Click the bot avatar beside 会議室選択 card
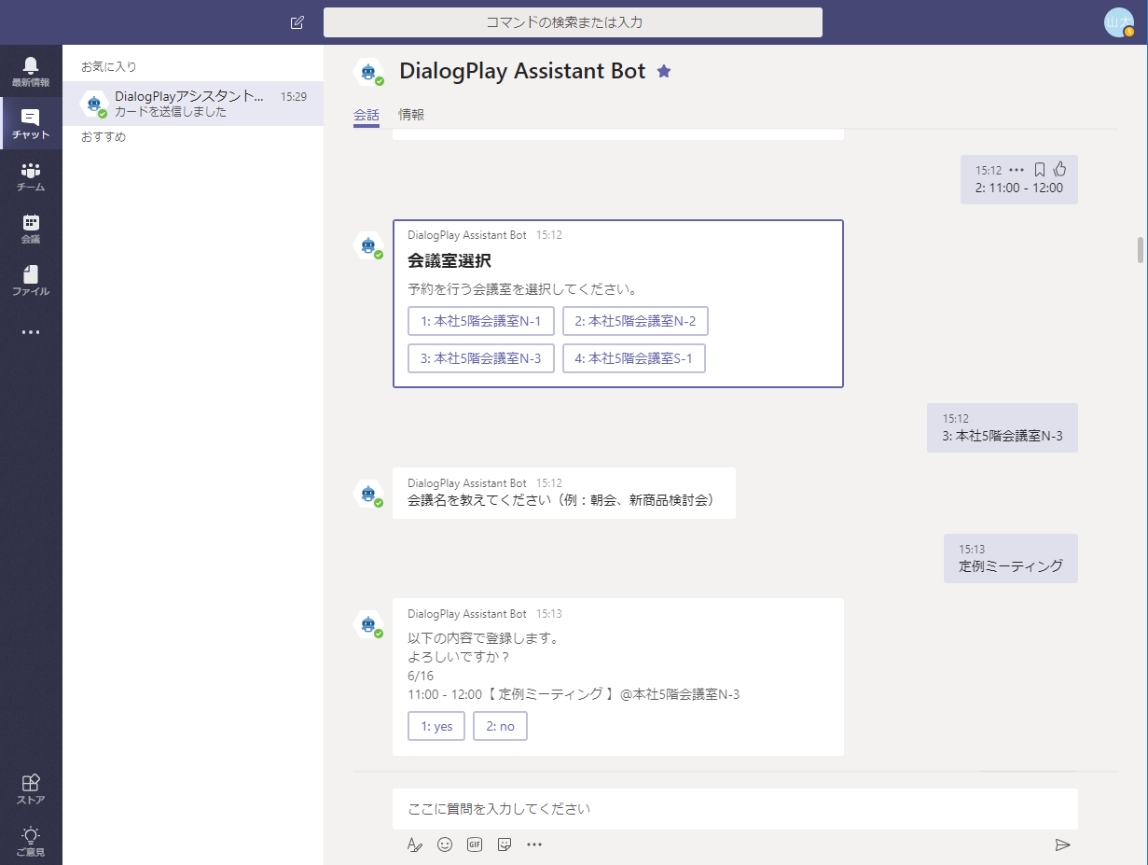Screen dimensions: 1148x865 [x=369, y=246]
